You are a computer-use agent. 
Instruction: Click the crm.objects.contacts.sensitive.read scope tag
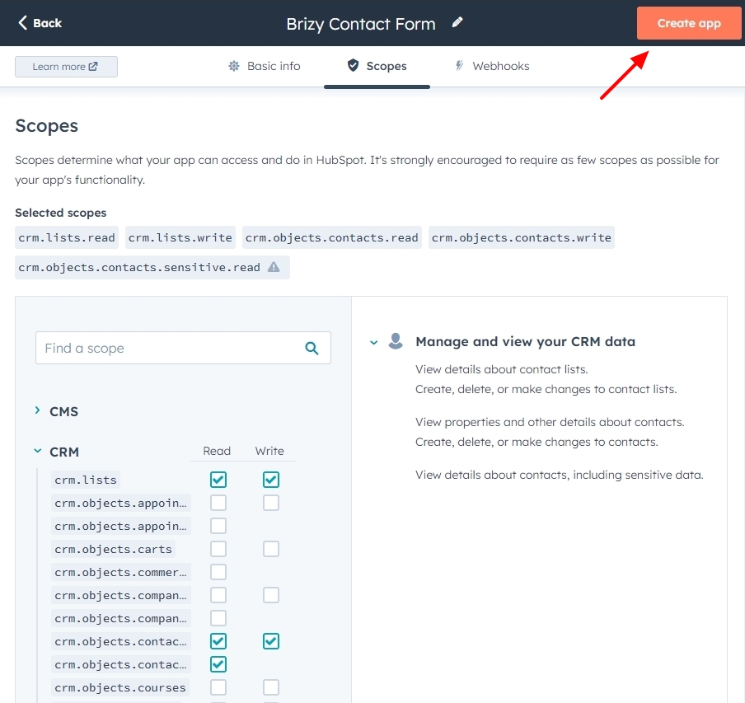(x=152, y=267)
